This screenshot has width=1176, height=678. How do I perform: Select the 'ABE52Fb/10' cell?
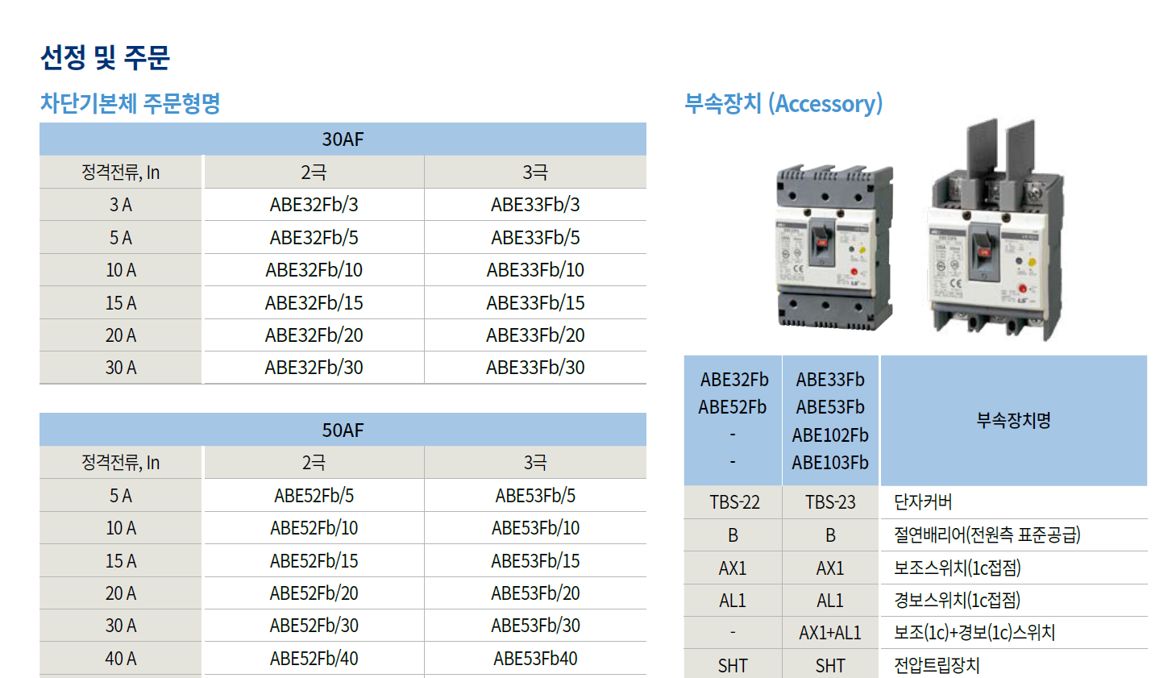click(x=314, y=528)
